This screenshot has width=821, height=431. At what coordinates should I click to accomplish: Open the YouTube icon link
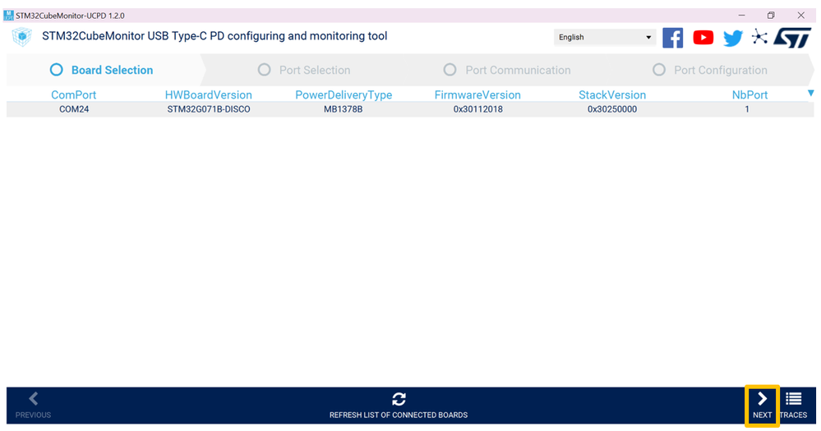point(703,38)
